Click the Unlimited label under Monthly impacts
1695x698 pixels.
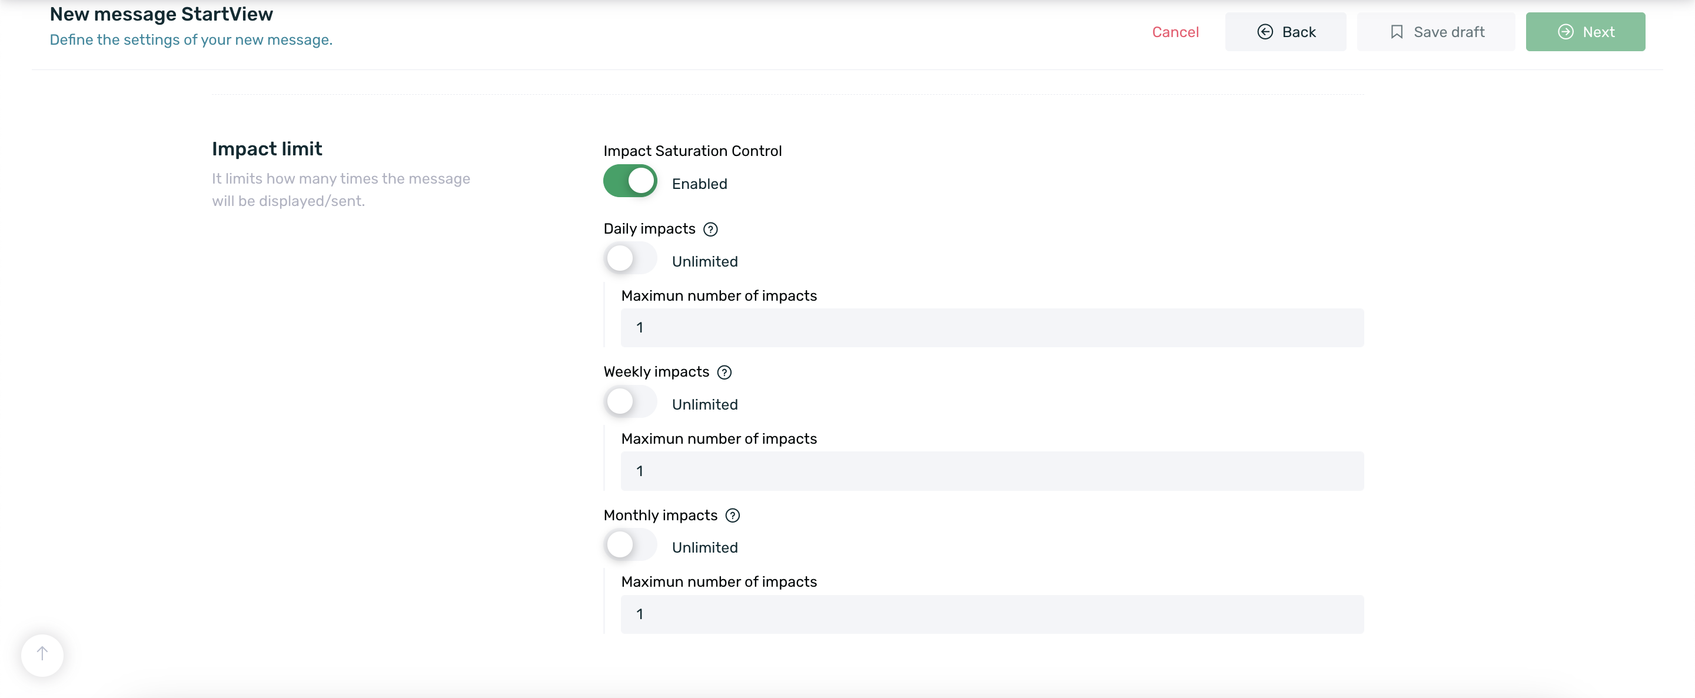(704, 547)
